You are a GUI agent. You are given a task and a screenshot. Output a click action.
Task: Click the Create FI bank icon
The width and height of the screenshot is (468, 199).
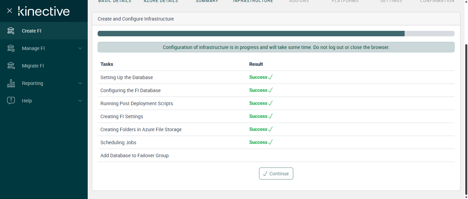coord(11,31)
